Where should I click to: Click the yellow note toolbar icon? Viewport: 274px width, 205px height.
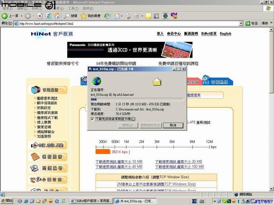coord(148,16)
